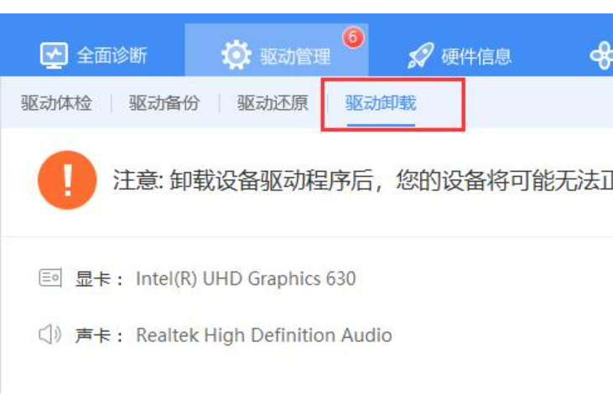Screen dimensions: 613x395
Task: Click the 硬件信息 rocket icon
Action: [x=421, y=55]
